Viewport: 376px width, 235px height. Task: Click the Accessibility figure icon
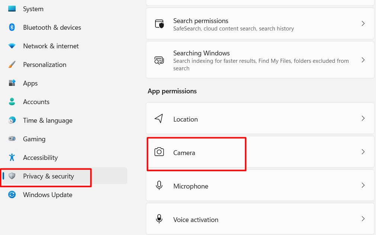coord(12,158)
